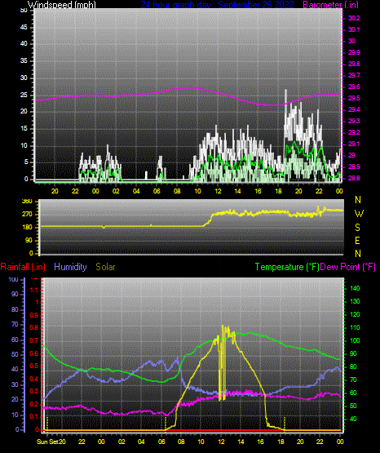This screenshot has height=453, width=380.
Task: Click barometer axis value '28.8'
Action: pos(354,178)
